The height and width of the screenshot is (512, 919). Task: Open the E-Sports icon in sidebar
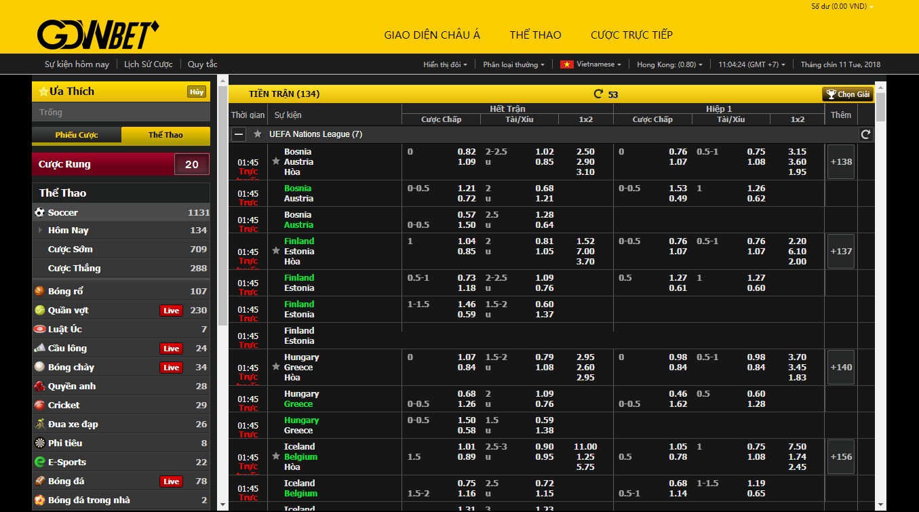(39, 462)
